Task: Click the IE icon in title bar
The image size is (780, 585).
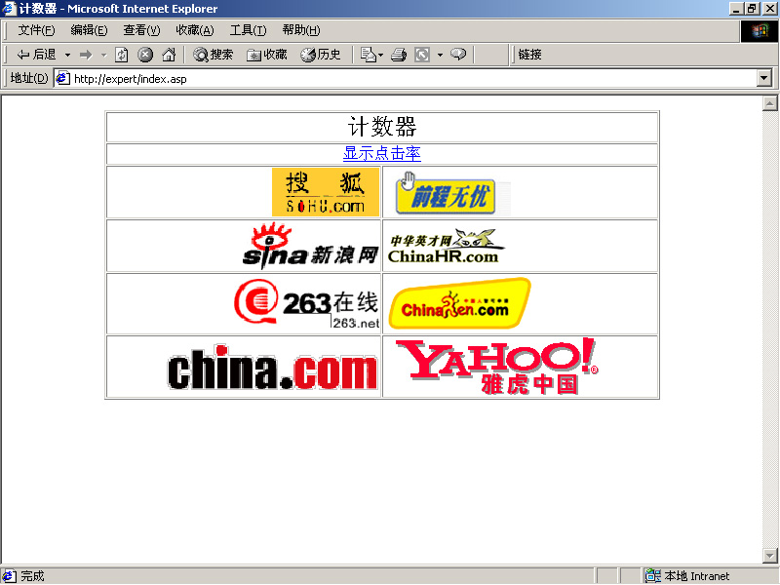Action: pyautogui.click(x=9, y=9)
